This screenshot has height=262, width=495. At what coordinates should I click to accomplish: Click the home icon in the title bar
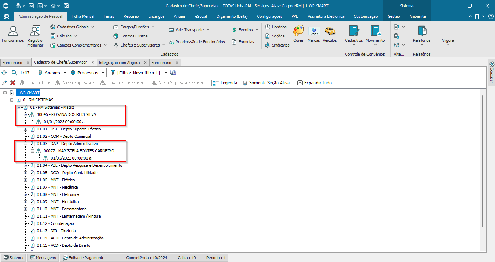[53, 6]
